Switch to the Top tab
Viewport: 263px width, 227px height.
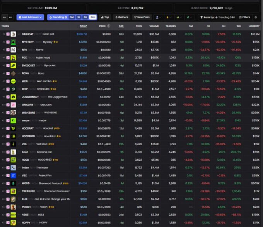coord(105,17)
